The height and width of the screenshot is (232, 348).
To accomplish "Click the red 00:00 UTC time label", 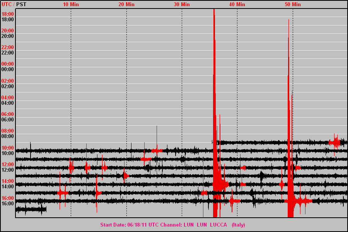I will (x=8, y=64).
